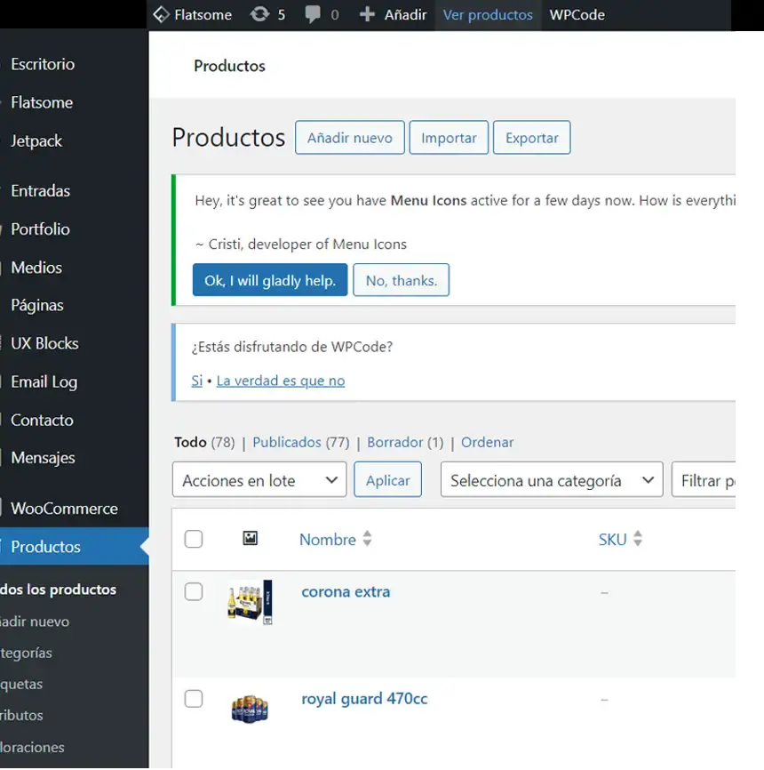Viewport: 764px width, 770px height.
Task: Open the royal guard 470cc thumbnail
Action: (x=250, y=709)
